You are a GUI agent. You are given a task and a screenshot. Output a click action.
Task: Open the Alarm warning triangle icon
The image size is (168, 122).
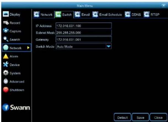(6, 56)
